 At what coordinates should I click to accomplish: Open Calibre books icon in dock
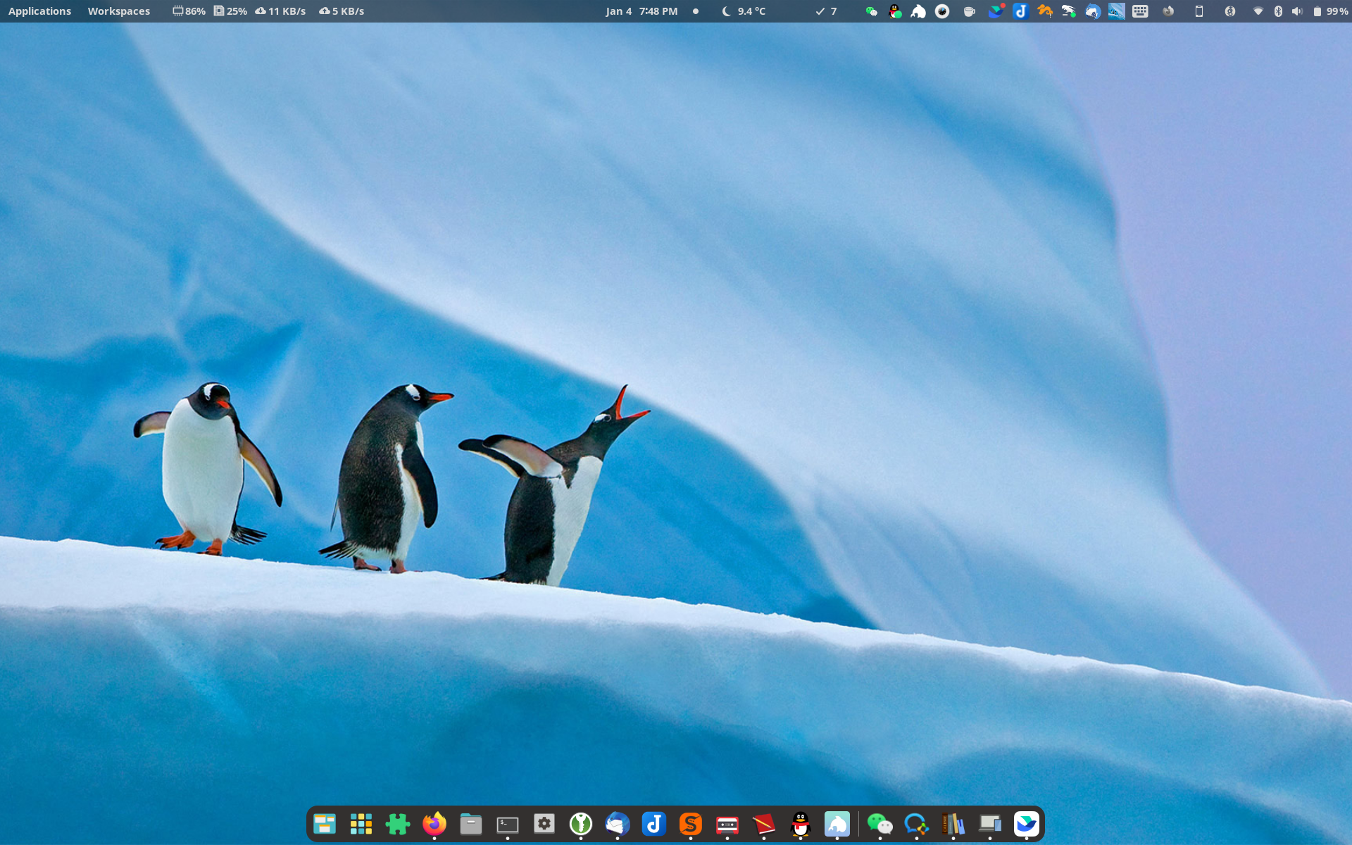click(953, 823)
